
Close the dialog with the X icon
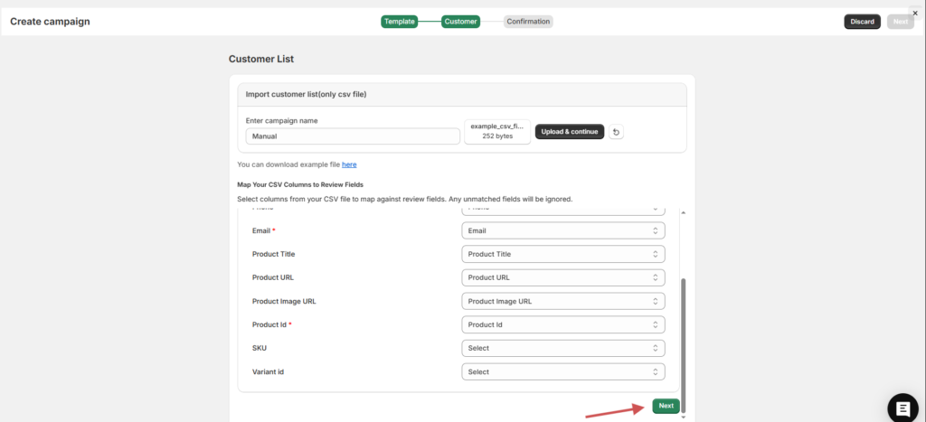tap(914, 13)
